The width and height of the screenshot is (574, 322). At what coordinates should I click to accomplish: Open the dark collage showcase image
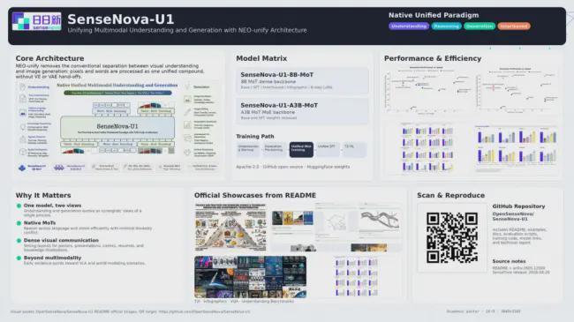click(251, 277)
